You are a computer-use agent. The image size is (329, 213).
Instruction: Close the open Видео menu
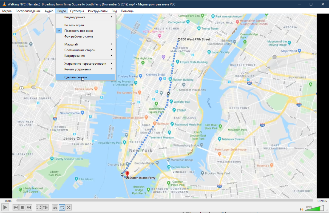(62, 11)
